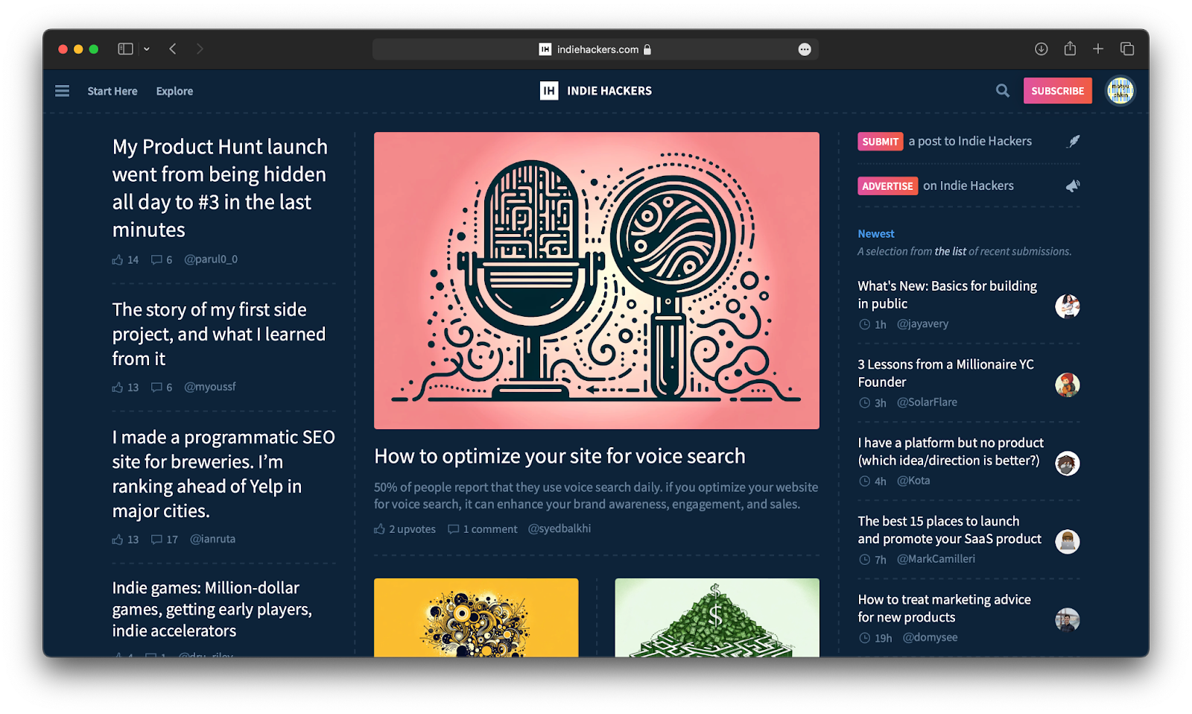Open 'What's New: Basics for building in public'
Image resolution: width=1192 pixels, height=714 pixels.
click(x=947, y=295)
